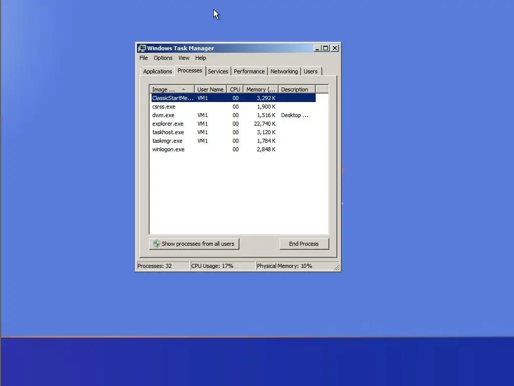This screenshot has height=386, width=514.
Task: Open the Performance tab
Action: point(249,71)
